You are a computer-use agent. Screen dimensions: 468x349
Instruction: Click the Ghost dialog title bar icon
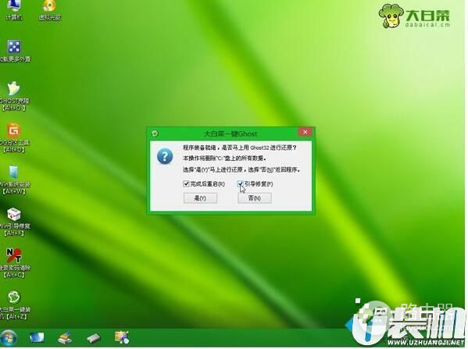[x=155, y=134]
